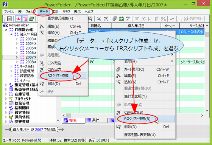This screenshot has width=212, height=145.
Task: Expand the 給料関係 tree node
Action: click(6, 108)
